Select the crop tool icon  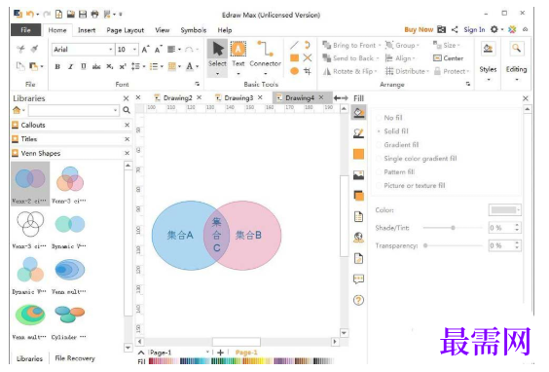(x=308, y=71)
